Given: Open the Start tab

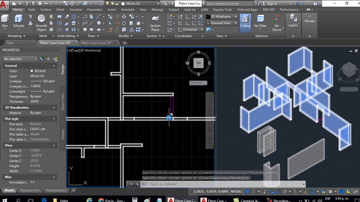Looking at the screenshot, I should [x=10, y=43].
